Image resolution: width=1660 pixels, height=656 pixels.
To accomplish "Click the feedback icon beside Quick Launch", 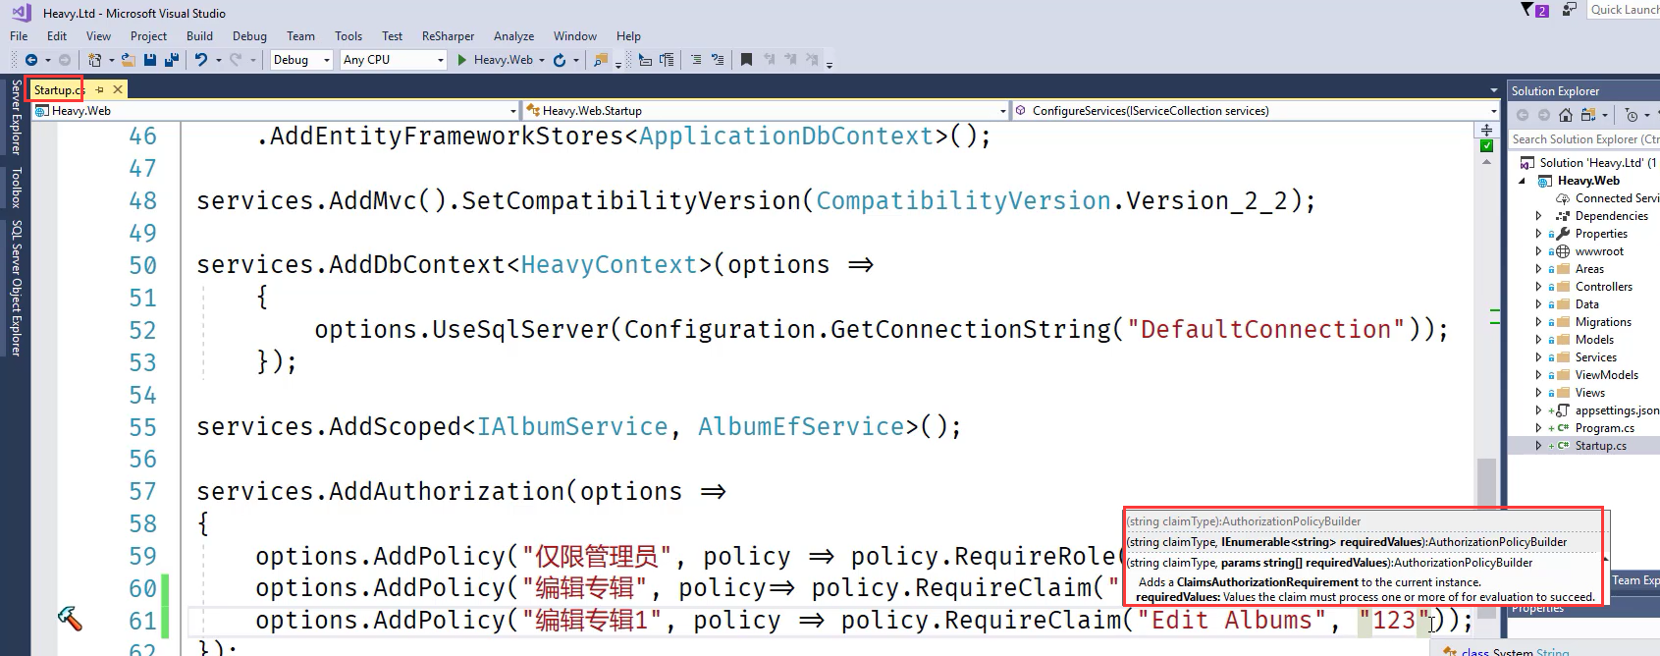I will [x=1570, y=10].
